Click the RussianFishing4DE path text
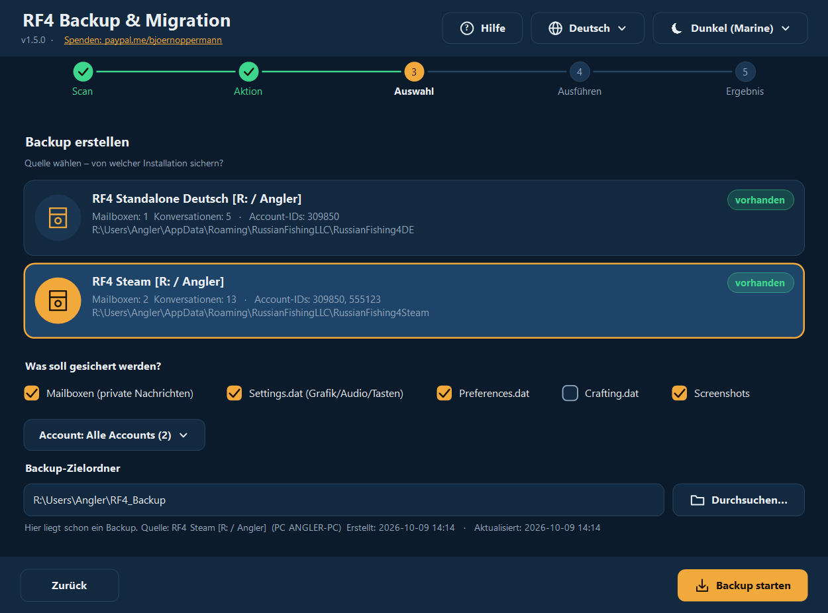This screenshot has width=828, height=613. click(253, 230)
